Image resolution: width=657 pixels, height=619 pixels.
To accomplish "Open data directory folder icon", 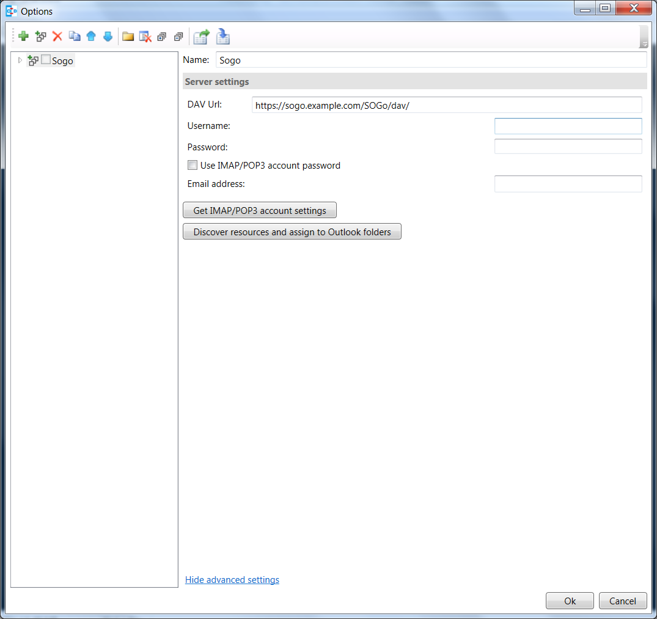I will (x=128, y=37).
